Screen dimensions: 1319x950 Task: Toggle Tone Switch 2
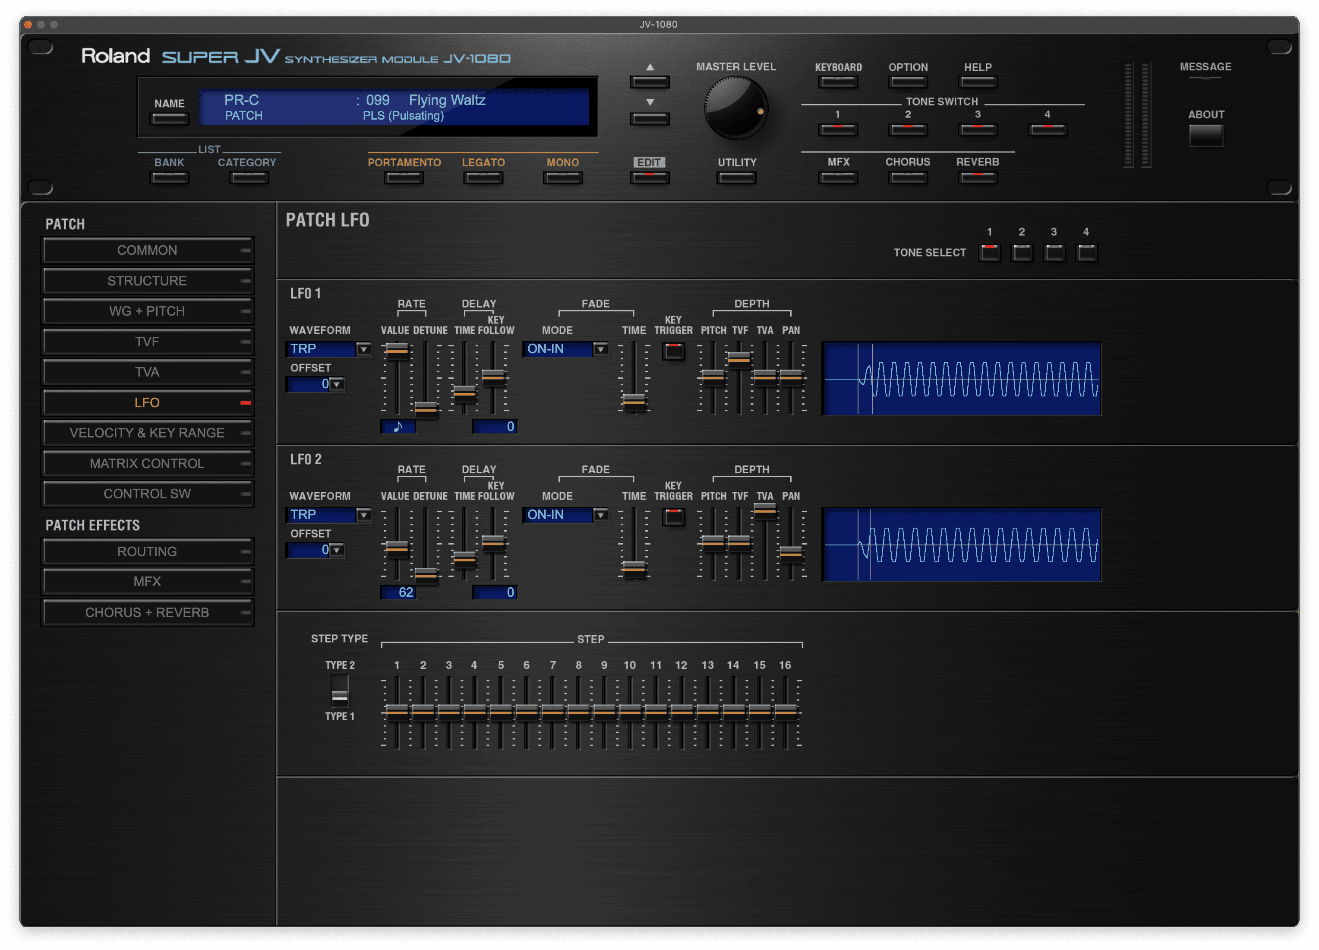coord(907,129)
